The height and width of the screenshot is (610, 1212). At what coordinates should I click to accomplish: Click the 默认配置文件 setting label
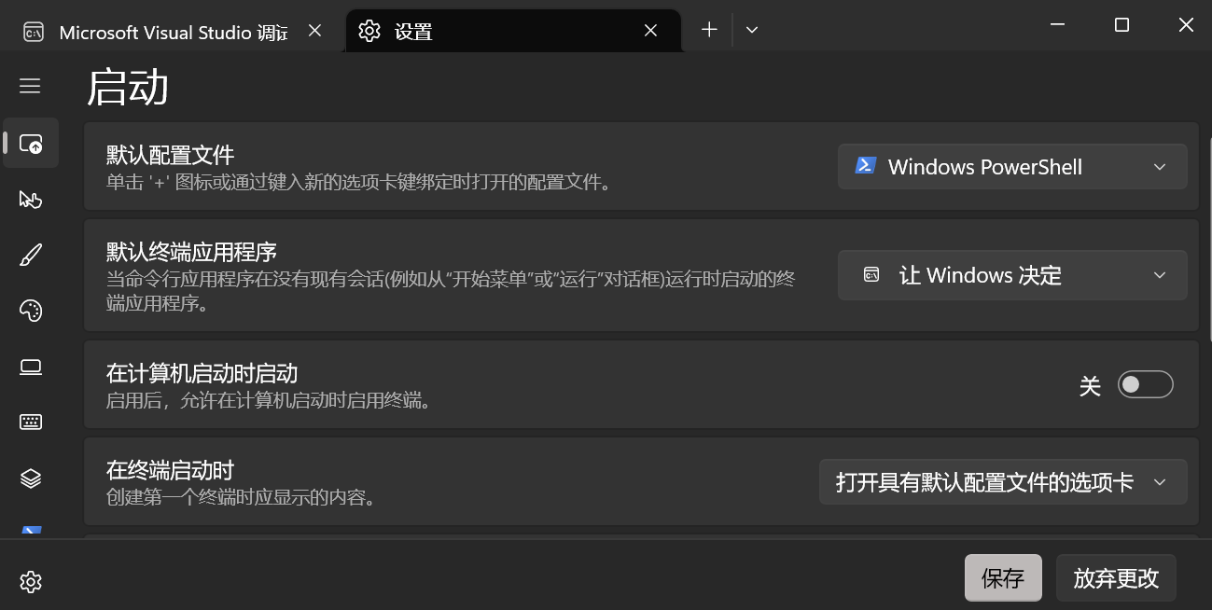pyautogui.click(x=170, y=155)
